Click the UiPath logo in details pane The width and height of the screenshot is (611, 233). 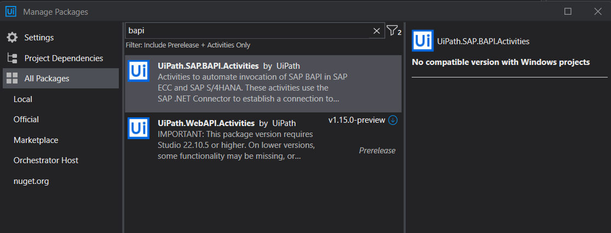click(423, 41)
